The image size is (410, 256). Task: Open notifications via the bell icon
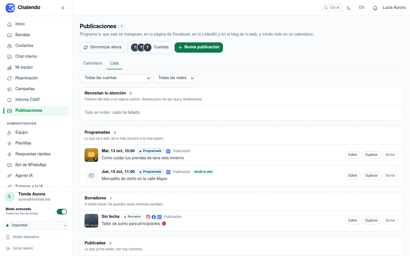pyautogui.click(x=375, y=8)
